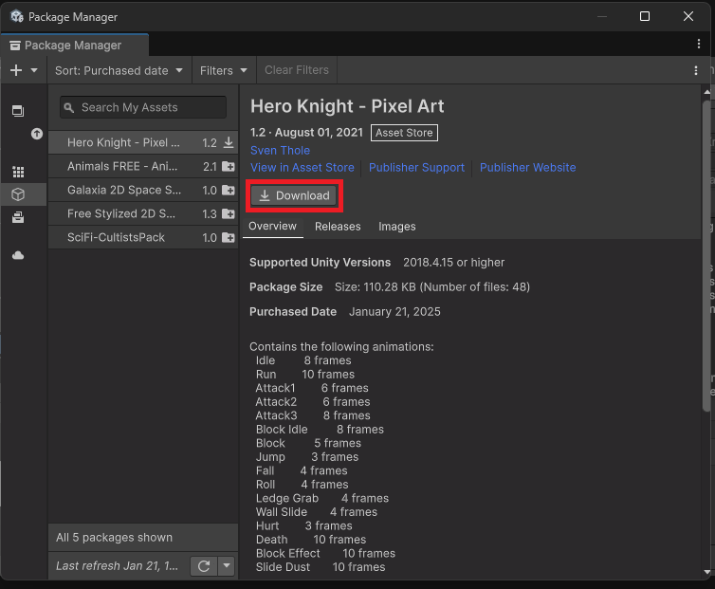Image resolution: width=715 pixels, height=589 pixels.
Task: Click the Package Manager title bar icon
Action: [17, 16]
